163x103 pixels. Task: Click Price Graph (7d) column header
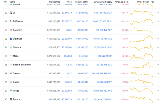pos(145,2)
